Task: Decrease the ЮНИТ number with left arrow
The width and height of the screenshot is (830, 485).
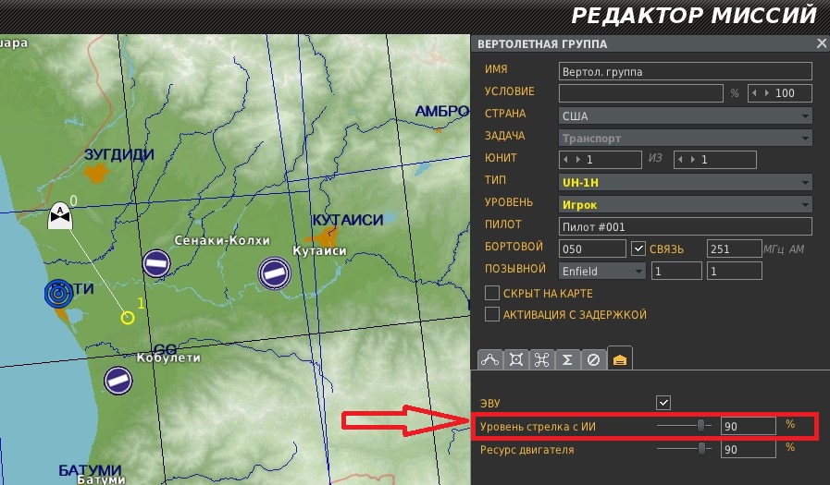Action: coord(566,160)
